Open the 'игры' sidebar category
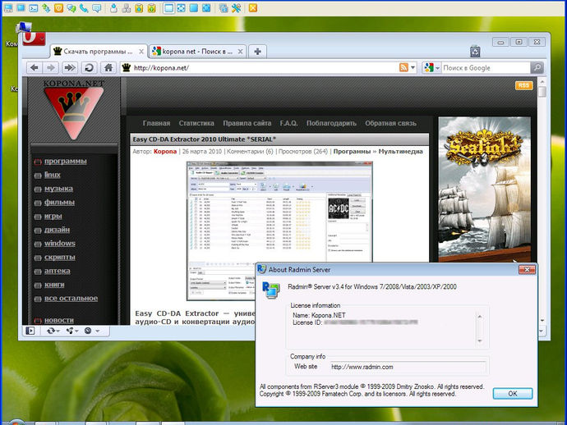This screenshot has width=567, height=425. coord(53,216)
